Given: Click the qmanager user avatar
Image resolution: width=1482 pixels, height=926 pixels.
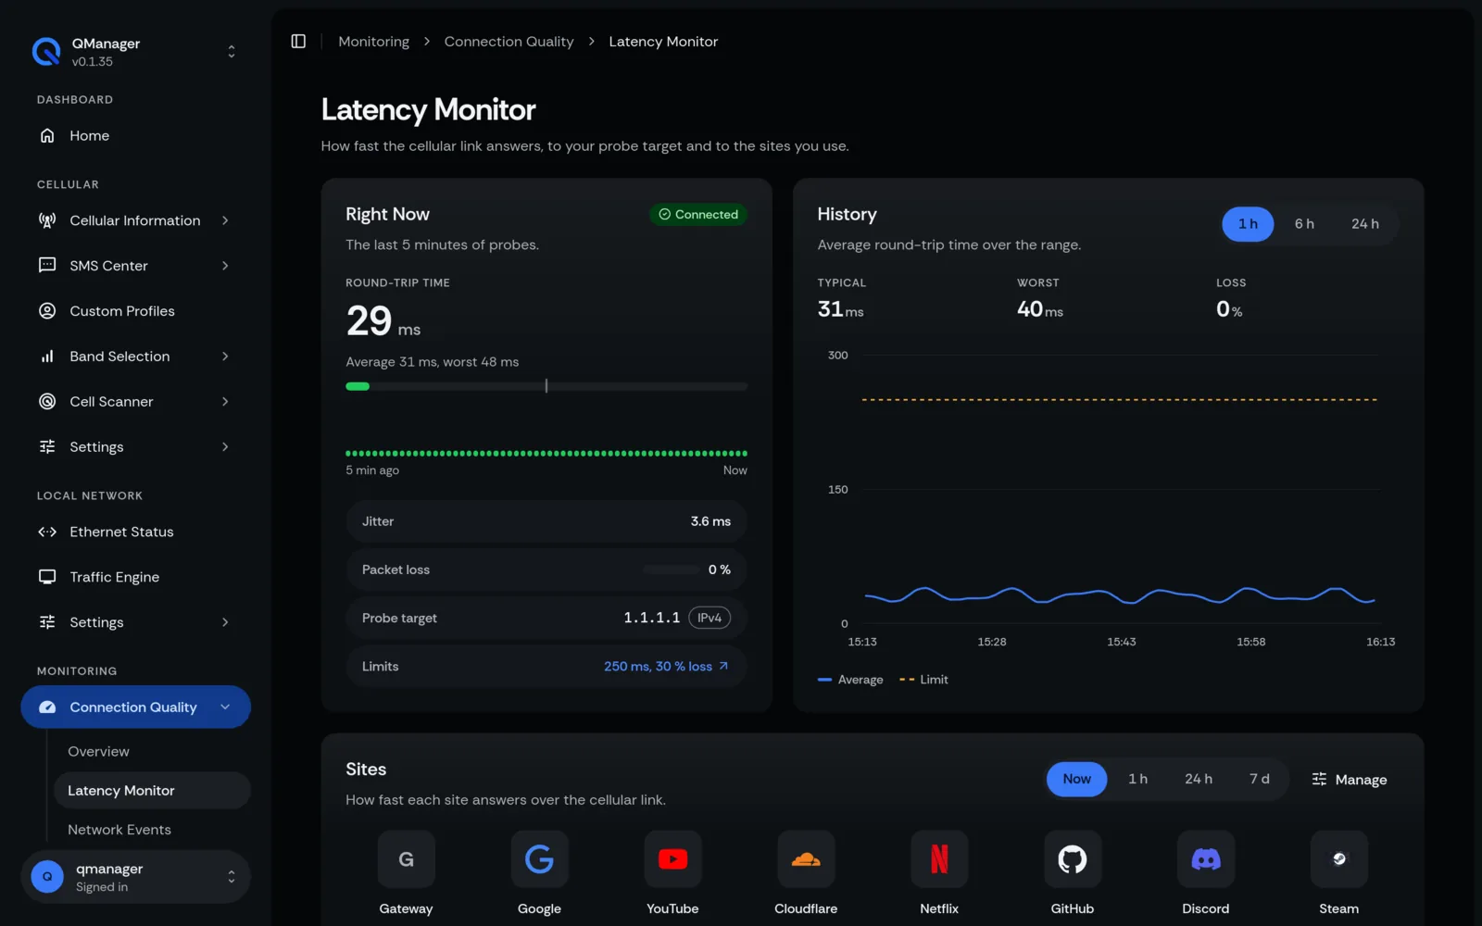Looking at the screenshot, I should (x=47, y=876).
